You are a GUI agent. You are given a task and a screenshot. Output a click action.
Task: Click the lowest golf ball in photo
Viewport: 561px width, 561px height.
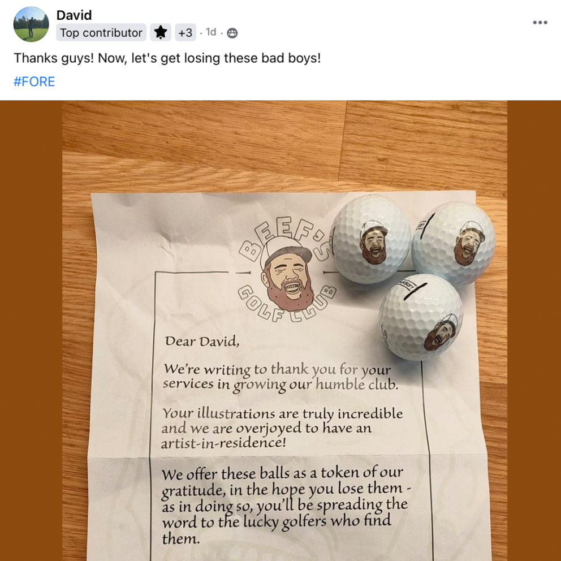click(421, 317)
